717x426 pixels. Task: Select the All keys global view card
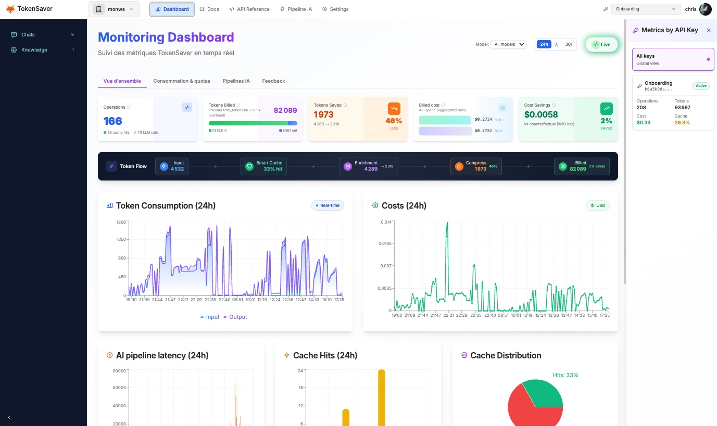click(673, 59)
